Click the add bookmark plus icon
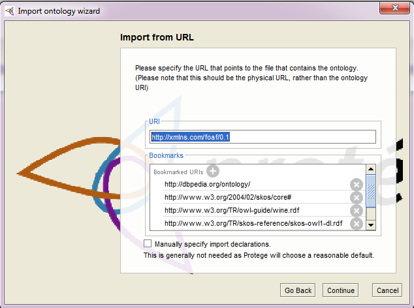 213,172
